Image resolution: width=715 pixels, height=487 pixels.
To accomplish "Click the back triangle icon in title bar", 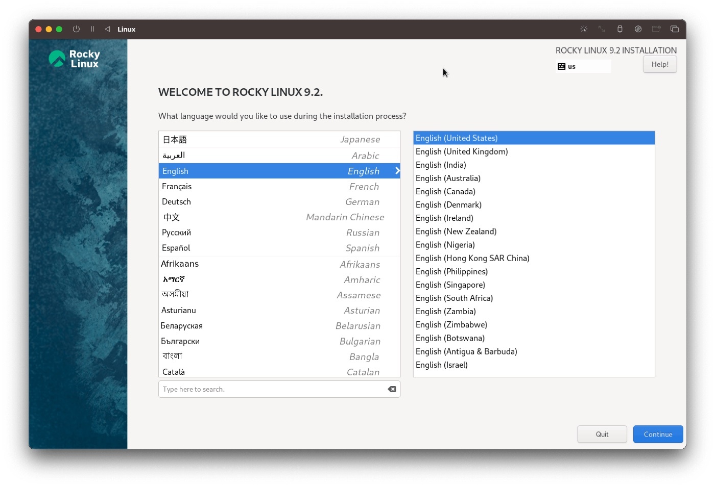I will click(107, 29).
